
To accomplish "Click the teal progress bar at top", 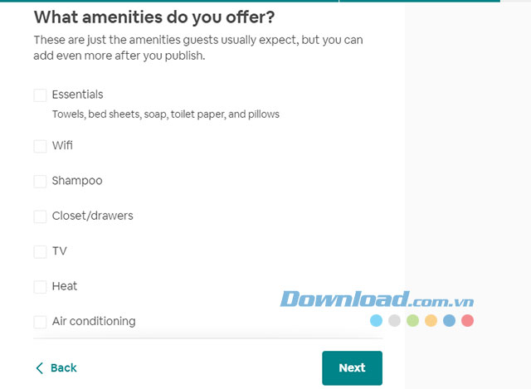I will pyautogui.click(x=166, y=1).
